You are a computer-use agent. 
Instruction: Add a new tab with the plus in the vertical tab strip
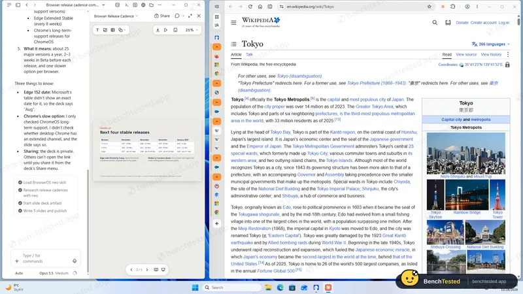point(217,223)
